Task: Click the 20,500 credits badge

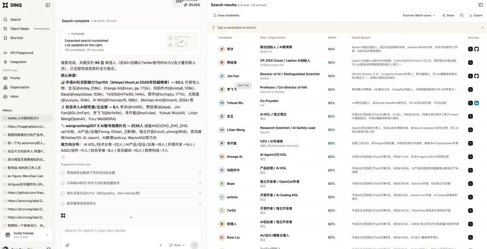Action: click(192, 5)
